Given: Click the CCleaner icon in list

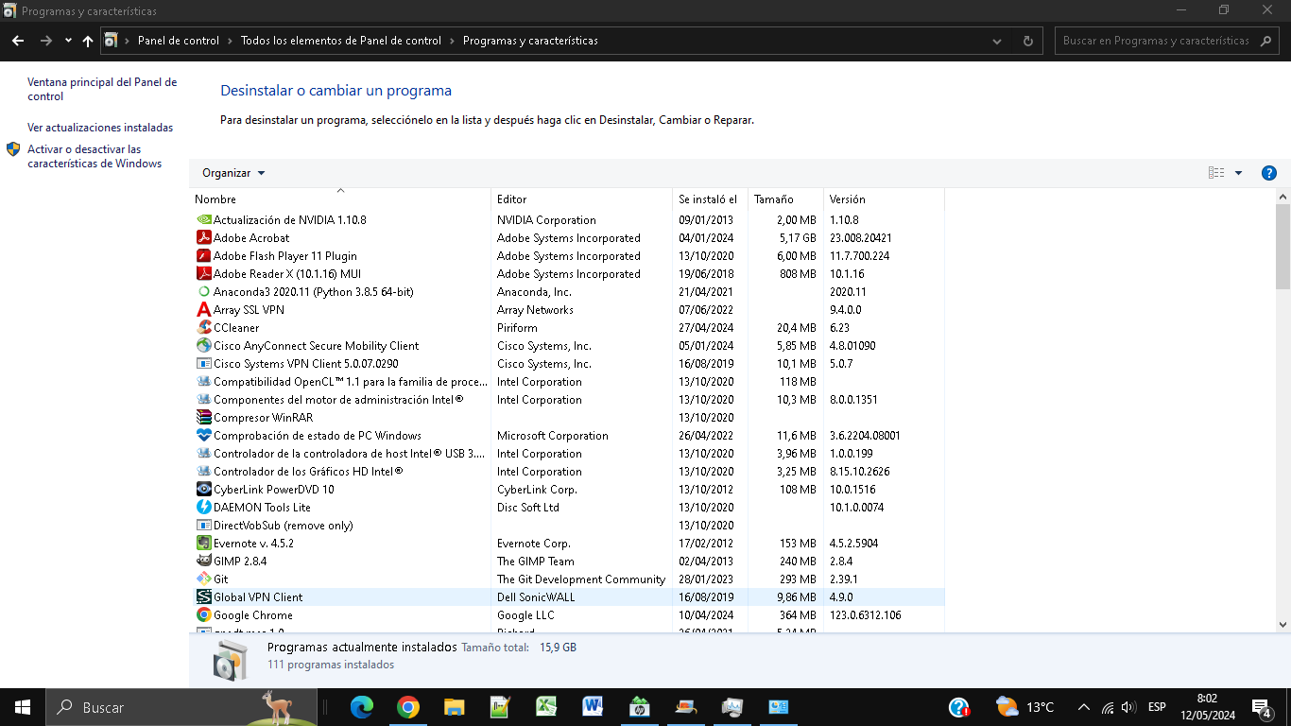Looking at the screenshot, I should click(x=203, y=327).
